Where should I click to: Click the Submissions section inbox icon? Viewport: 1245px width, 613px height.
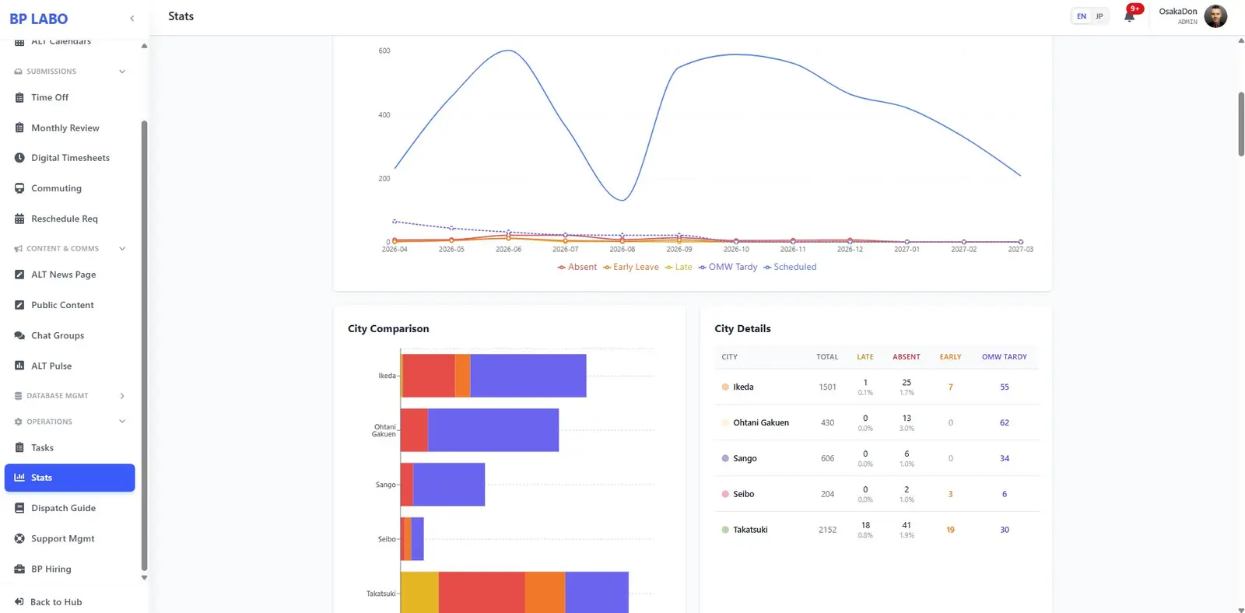point(18,72)
